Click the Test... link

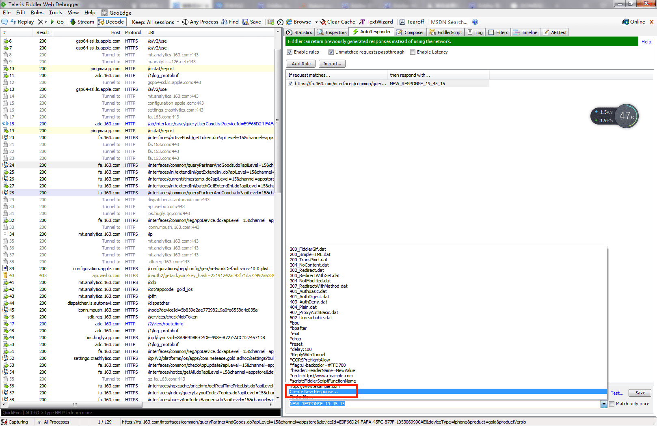617,393
